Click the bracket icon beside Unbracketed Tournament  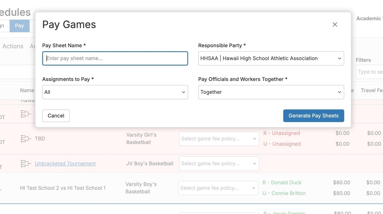(x=26, y=164)
